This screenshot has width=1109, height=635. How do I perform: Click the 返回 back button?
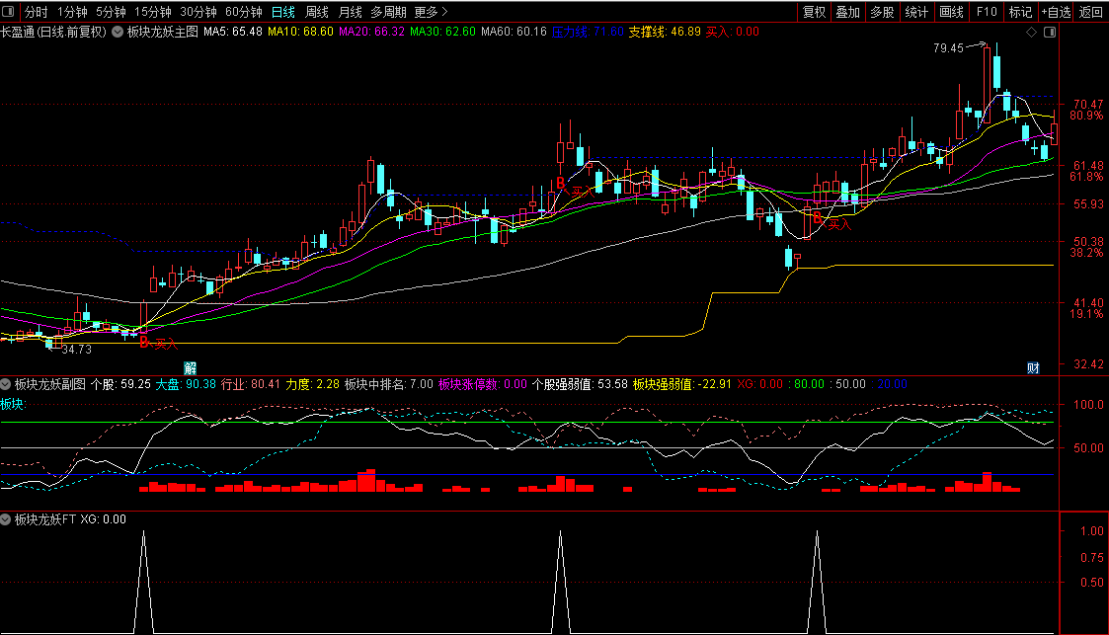pos(1090,12)
